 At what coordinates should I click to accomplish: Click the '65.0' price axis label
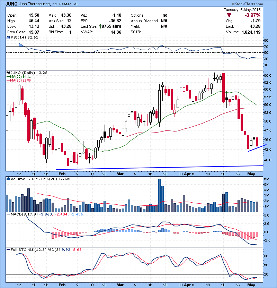pos(268,76)
